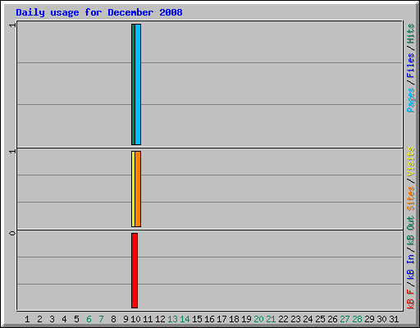Click day 29 on the date axis
This screenshot has height=328, width=420.
[369, 319]
